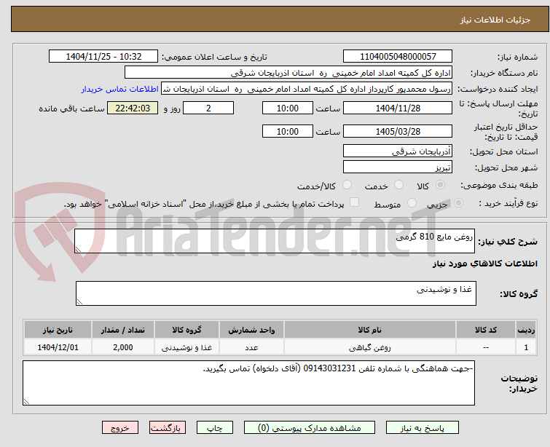
Task: Select the خدمت radio button
Action: (398, 185)
